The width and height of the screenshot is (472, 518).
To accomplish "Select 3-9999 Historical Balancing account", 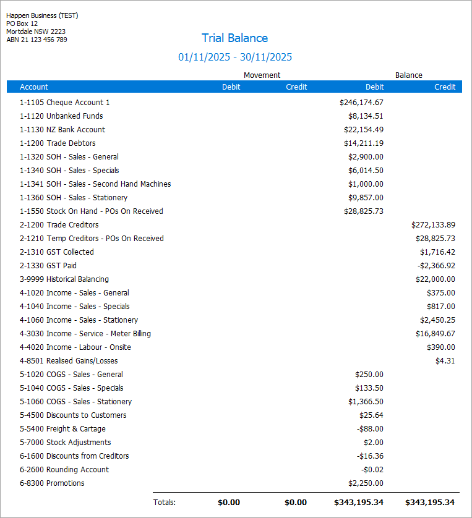I will click(64, 279).
